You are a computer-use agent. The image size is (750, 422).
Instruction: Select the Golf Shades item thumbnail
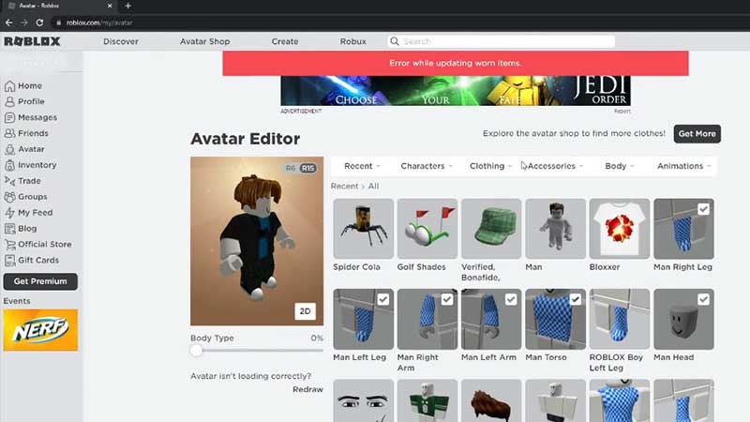(427, 229)
